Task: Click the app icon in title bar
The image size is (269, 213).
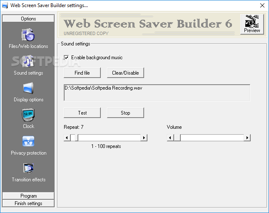Action: point(5,5)
